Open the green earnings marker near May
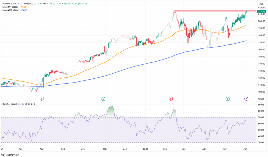Screen dimensions: 268x157 point(227,99)
